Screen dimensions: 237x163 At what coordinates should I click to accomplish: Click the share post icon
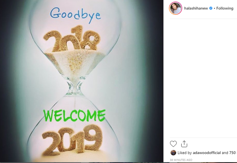(184, 144)
